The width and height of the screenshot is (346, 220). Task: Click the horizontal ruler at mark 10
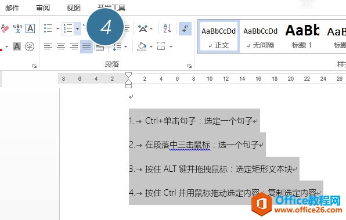[210, 78]
